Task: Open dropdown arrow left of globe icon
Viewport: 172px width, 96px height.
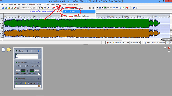Action: [x=98, y=8]
